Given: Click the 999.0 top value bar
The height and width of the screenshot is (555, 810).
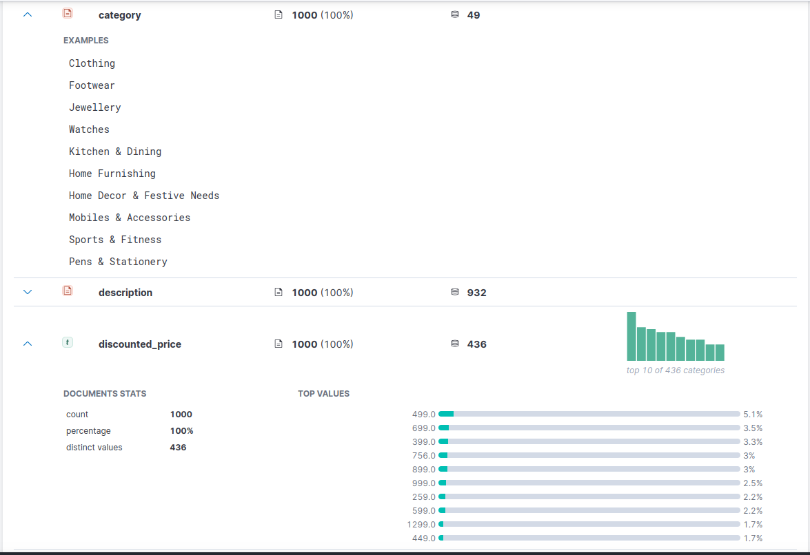Looking at the screenshot, I should point(589,483).
